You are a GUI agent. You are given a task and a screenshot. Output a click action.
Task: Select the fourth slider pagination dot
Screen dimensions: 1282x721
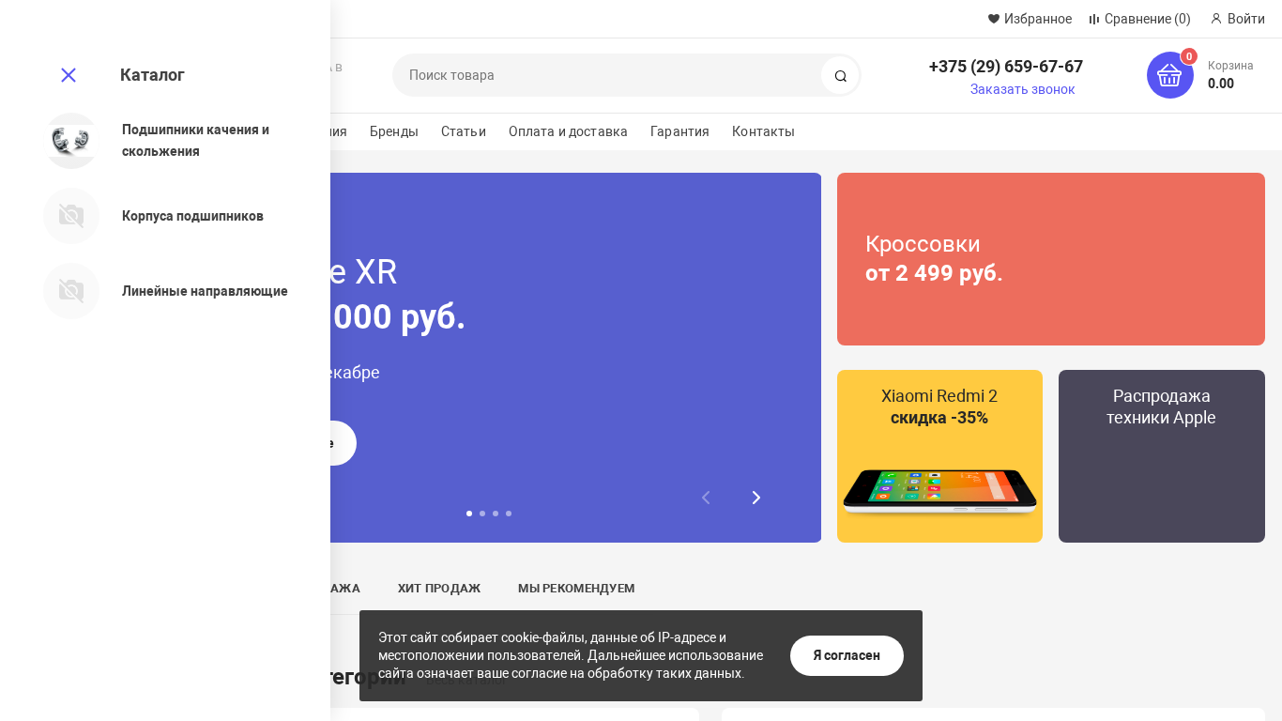pyautogui.click(x=509, y=514)
